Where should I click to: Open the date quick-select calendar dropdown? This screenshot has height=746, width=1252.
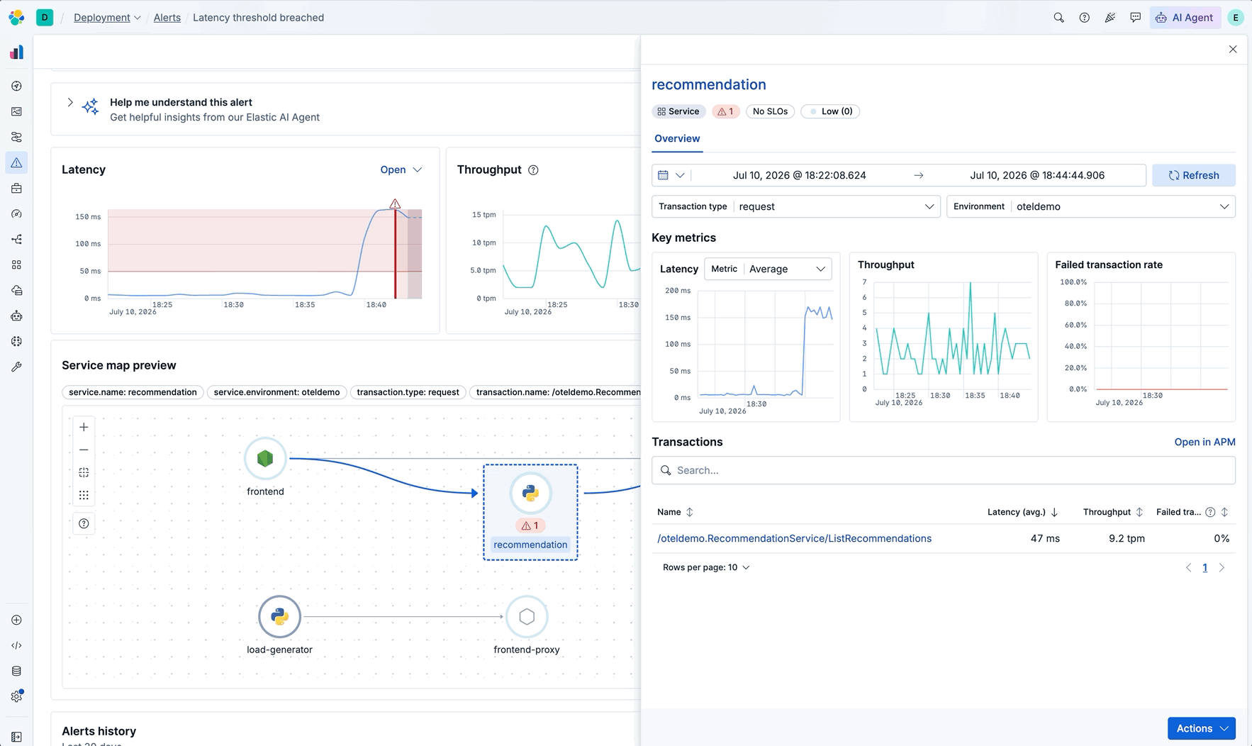[671, 175]
